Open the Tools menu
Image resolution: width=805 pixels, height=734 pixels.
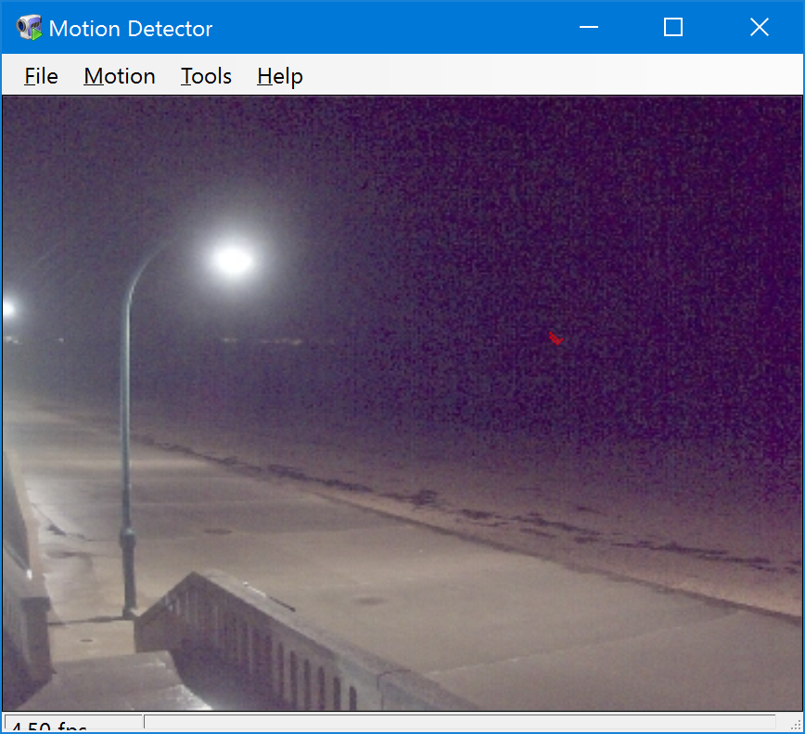click(205, 76)
